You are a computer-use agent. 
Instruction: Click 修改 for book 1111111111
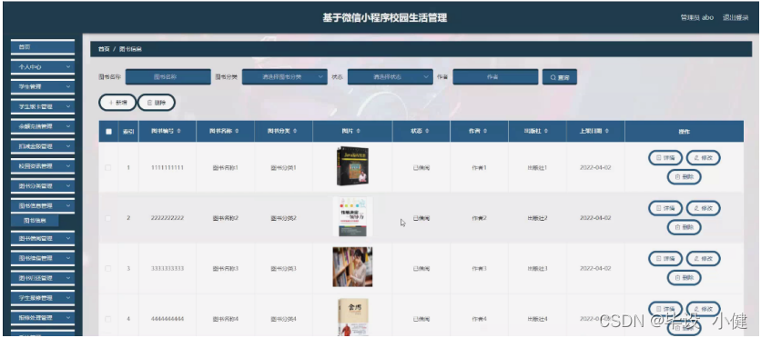coord(704,158)
